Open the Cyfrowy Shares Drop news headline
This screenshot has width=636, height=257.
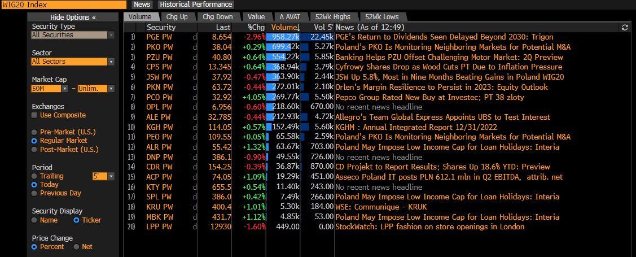click(x=449, y=67)
